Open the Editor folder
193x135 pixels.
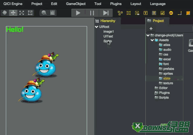(163, 88)
